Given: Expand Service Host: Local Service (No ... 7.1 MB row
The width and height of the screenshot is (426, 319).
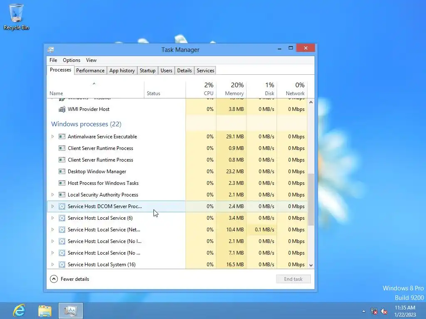Looking at the screenshot, I should click(53, 253).
